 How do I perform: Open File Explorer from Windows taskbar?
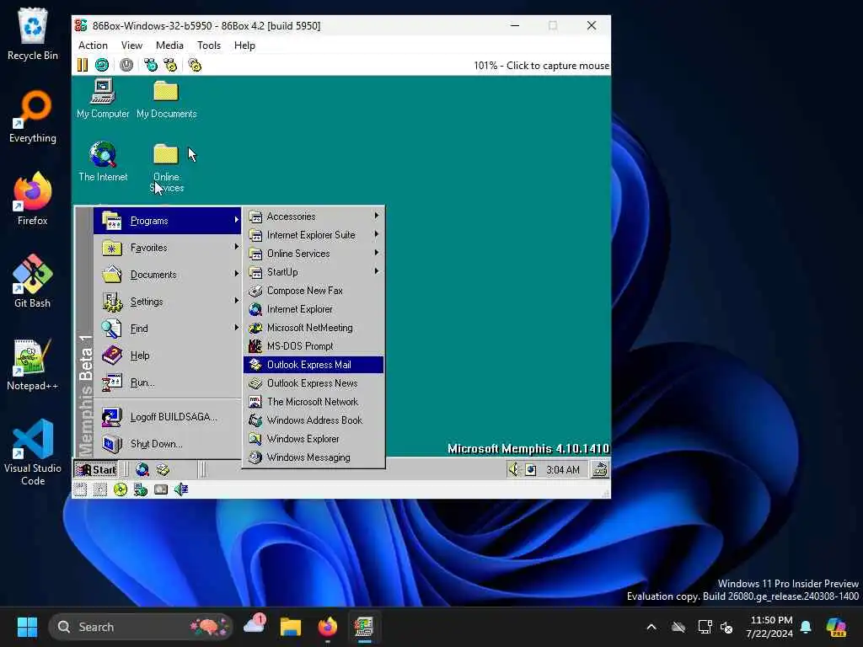click(291, 627)
